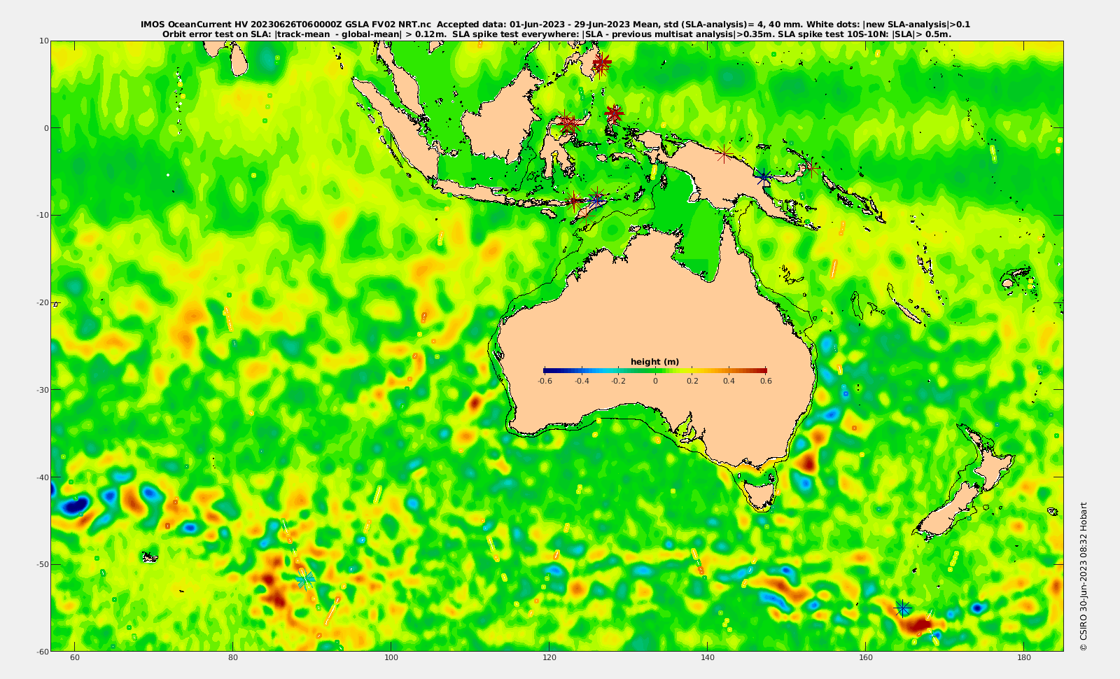Click the longitude axis label '60'
Screen dimensions: 1120x679
click(x=75, y=658)
